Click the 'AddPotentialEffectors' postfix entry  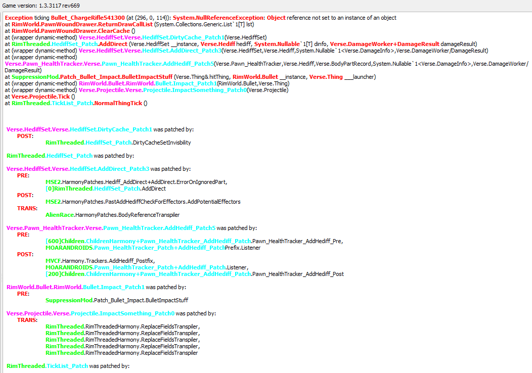(x=143, y=202)
